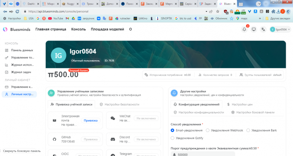Screen dimensions: 293x156
Task: Open the maps bookmark
Action: (x=242, y=18)
